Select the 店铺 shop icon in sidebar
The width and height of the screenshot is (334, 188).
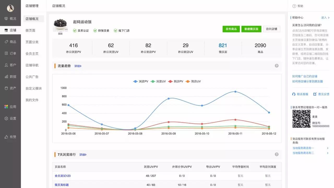6,30
